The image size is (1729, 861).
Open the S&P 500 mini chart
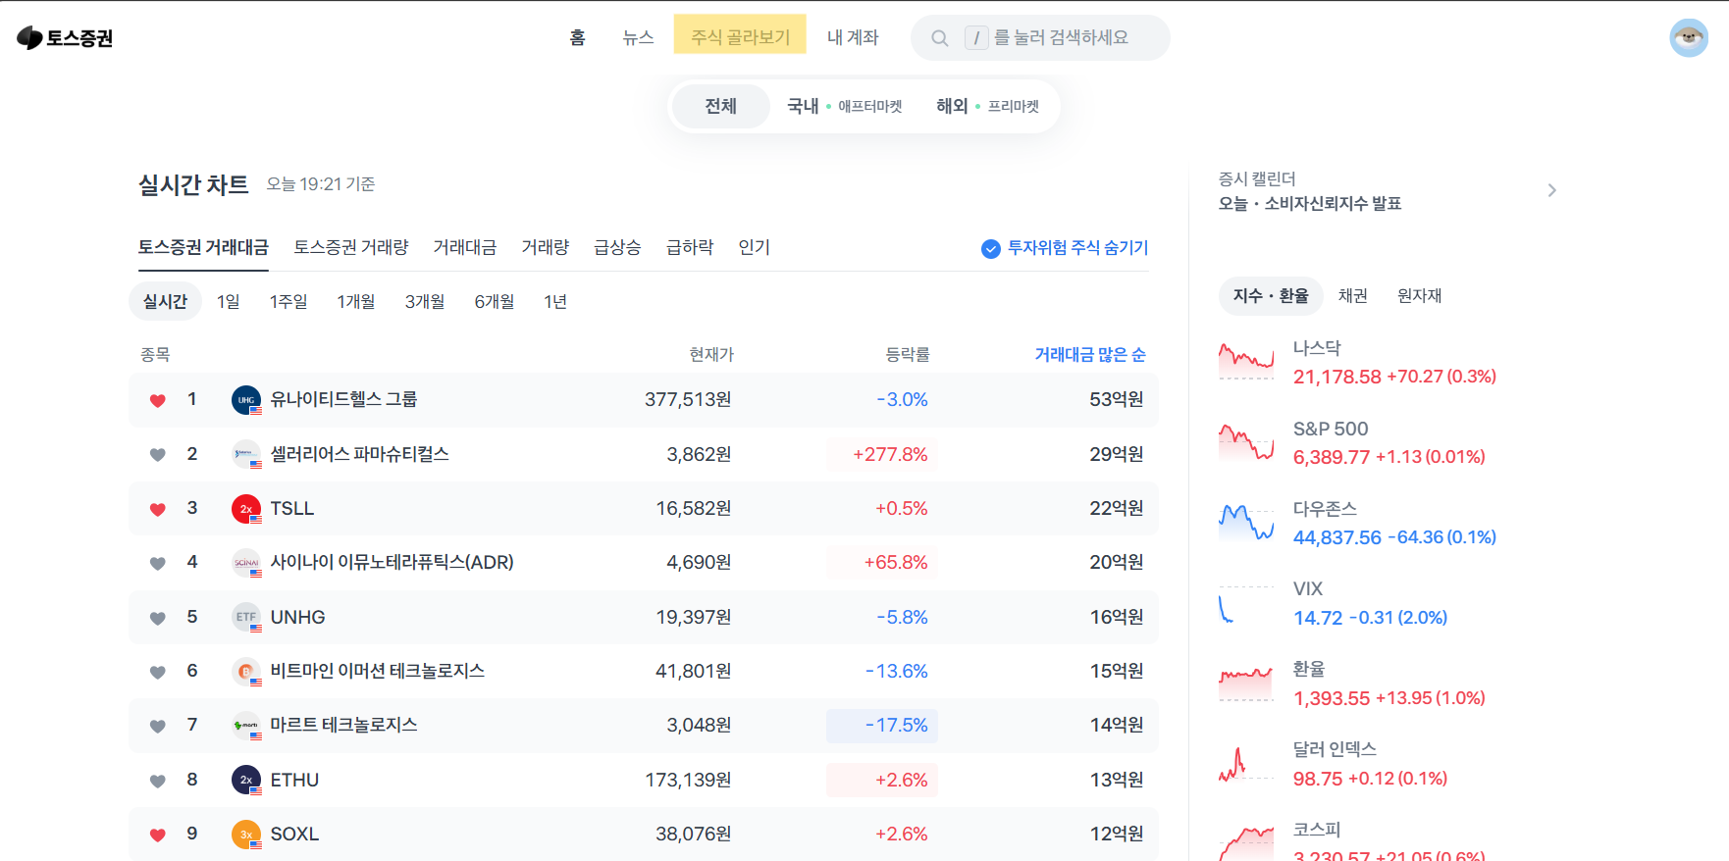click(1246, 441)
